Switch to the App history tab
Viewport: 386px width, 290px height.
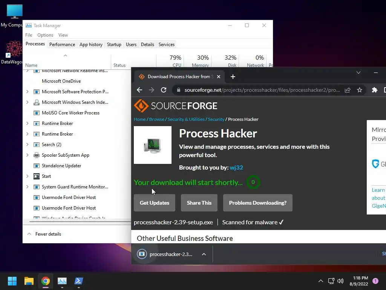(91, 45)
